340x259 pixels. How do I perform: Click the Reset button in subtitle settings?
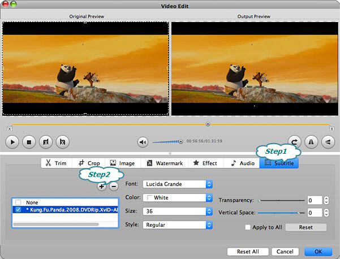(x=305, y=227)
